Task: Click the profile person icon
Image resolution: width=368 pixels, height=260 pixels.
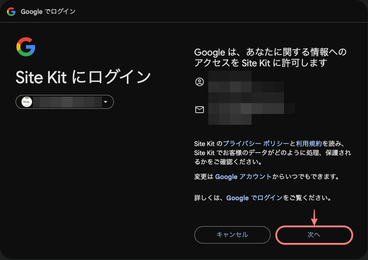Action: coord(200,82)
